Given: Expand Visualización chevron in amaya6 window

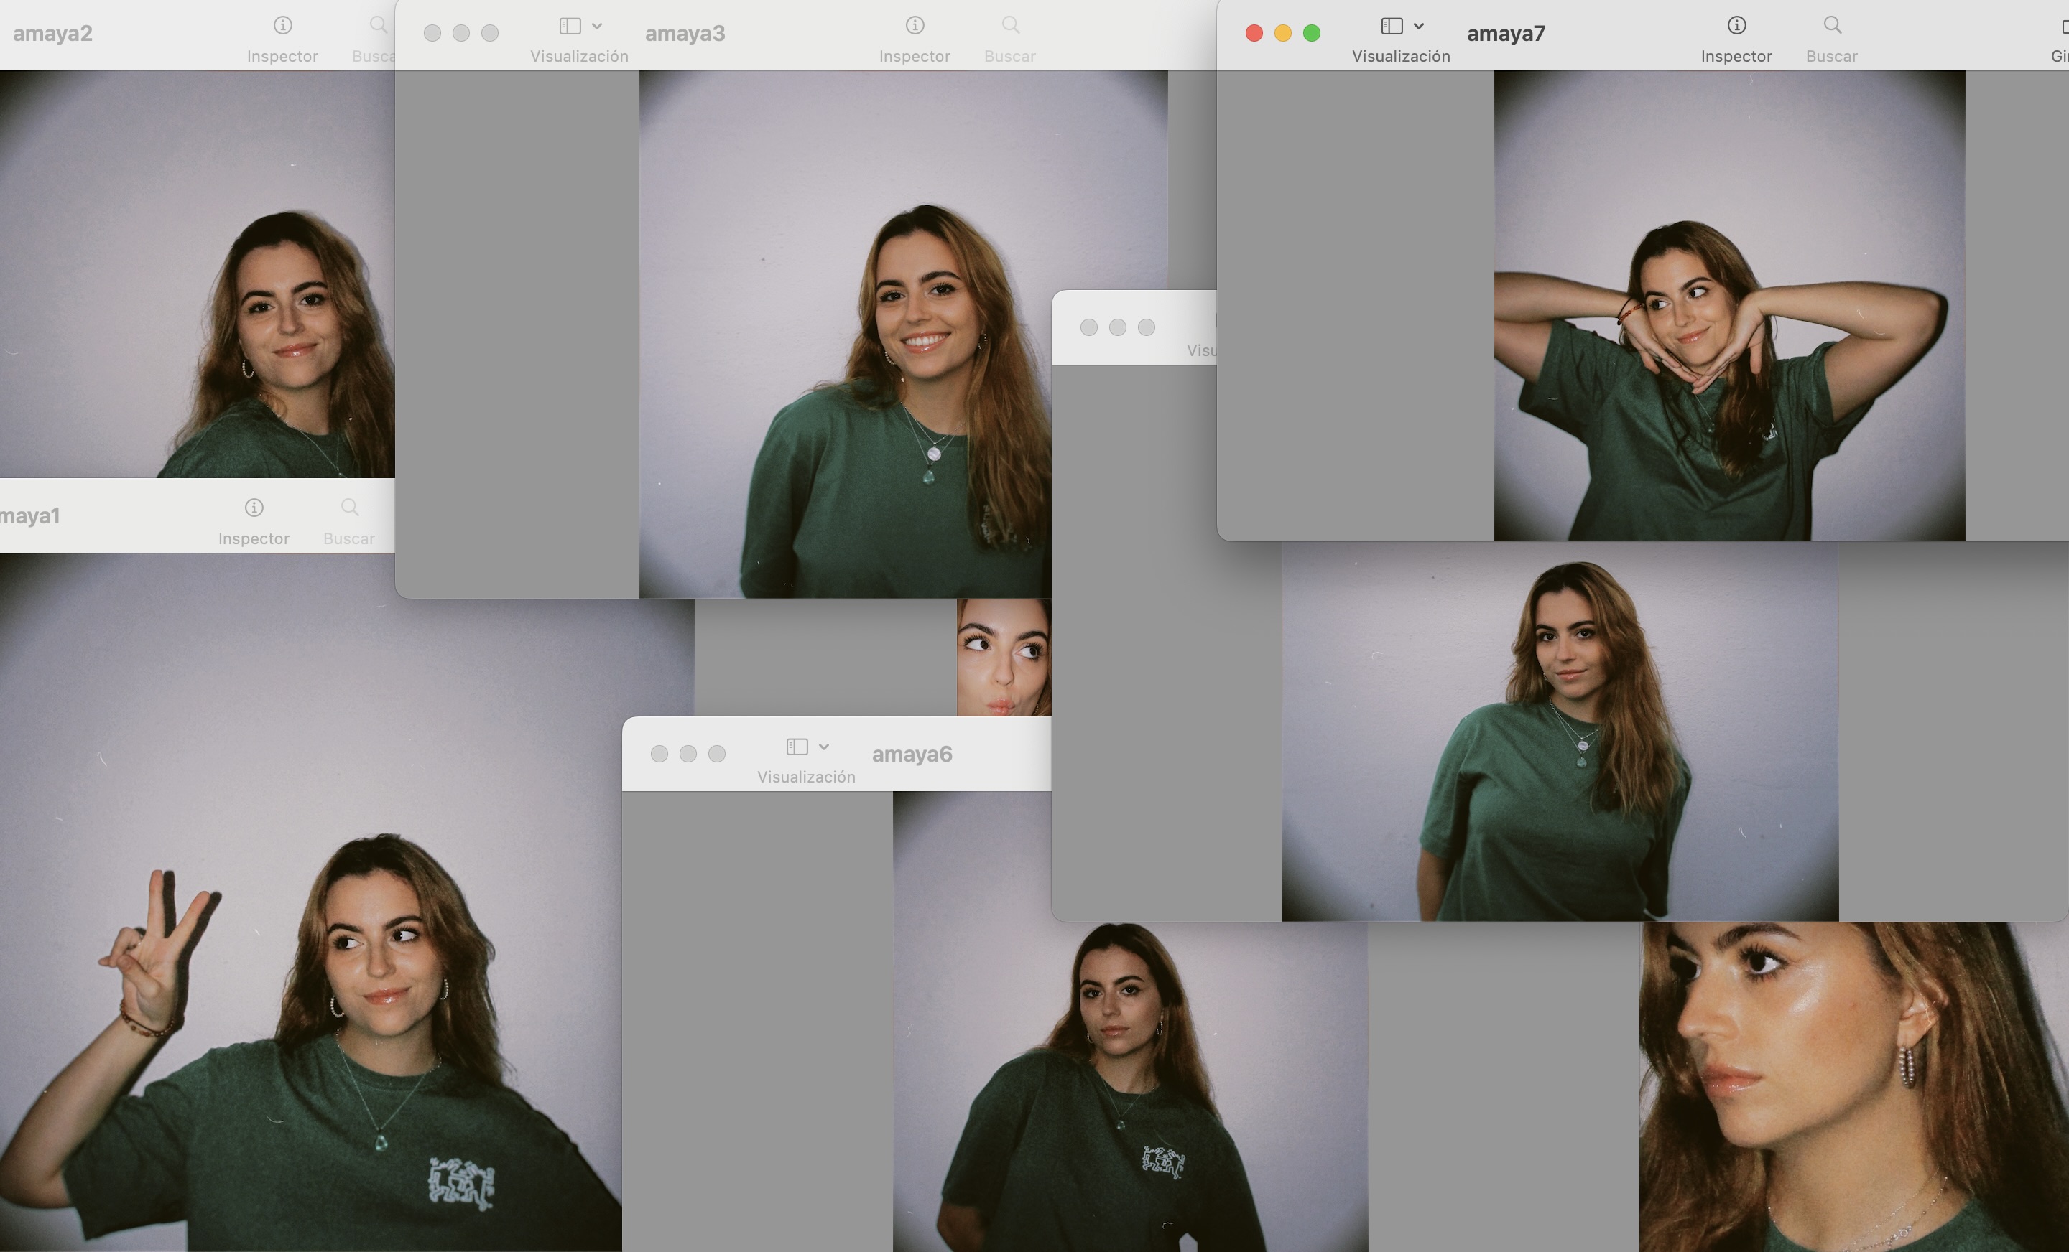Looking at the screenshot, I should coord(824,747).
